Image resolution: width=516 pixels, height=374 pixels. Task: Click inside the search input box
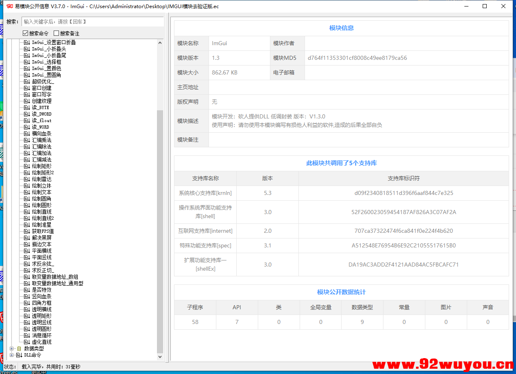coord(91,22)
